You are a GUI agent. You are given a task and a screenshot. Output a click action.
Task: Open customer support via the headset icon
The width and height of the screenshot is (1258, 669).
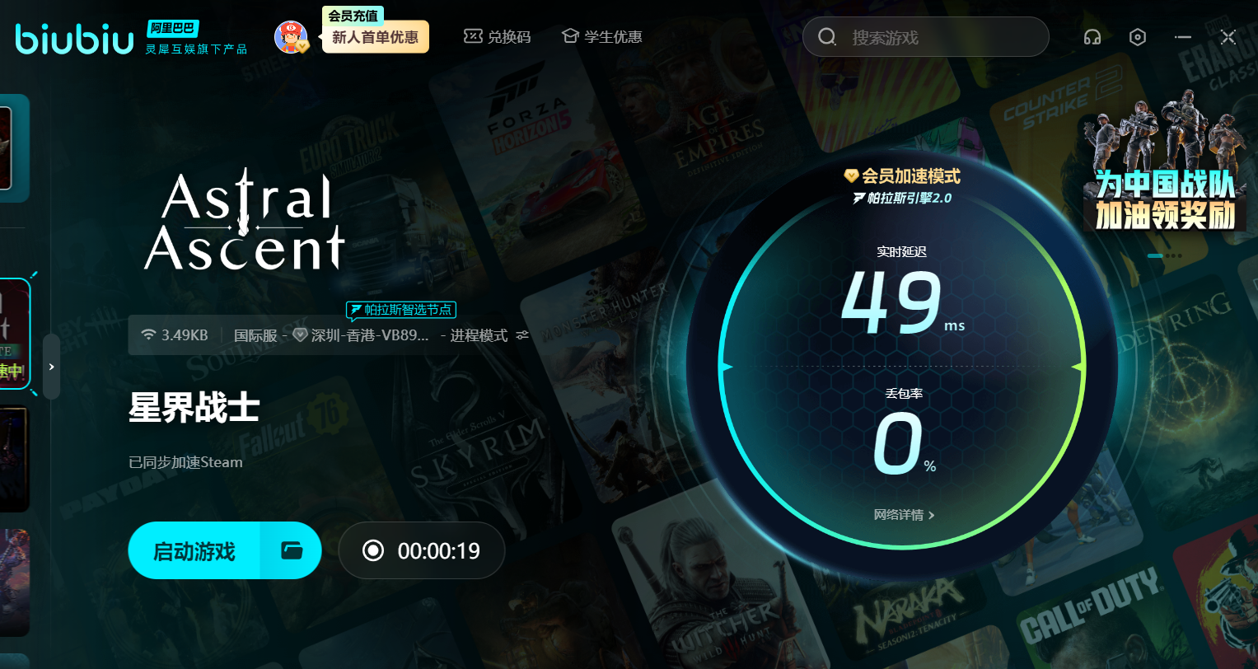tap(1092, 37)
